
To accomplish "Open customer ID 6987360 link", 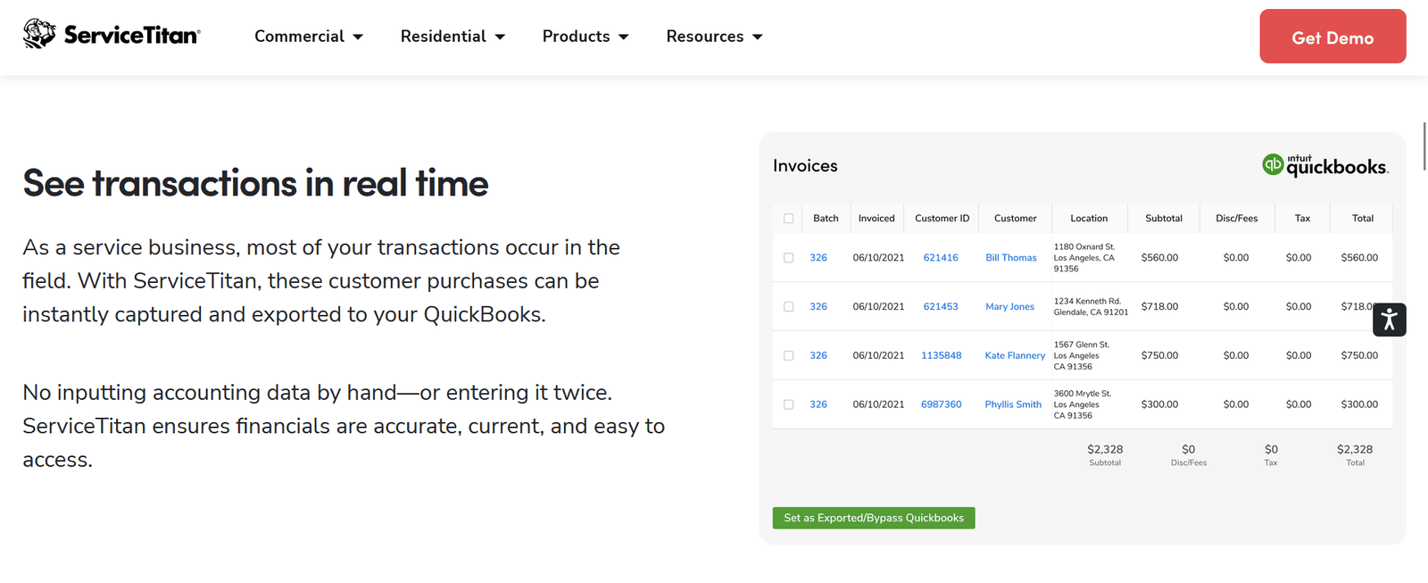I will 942,404.
